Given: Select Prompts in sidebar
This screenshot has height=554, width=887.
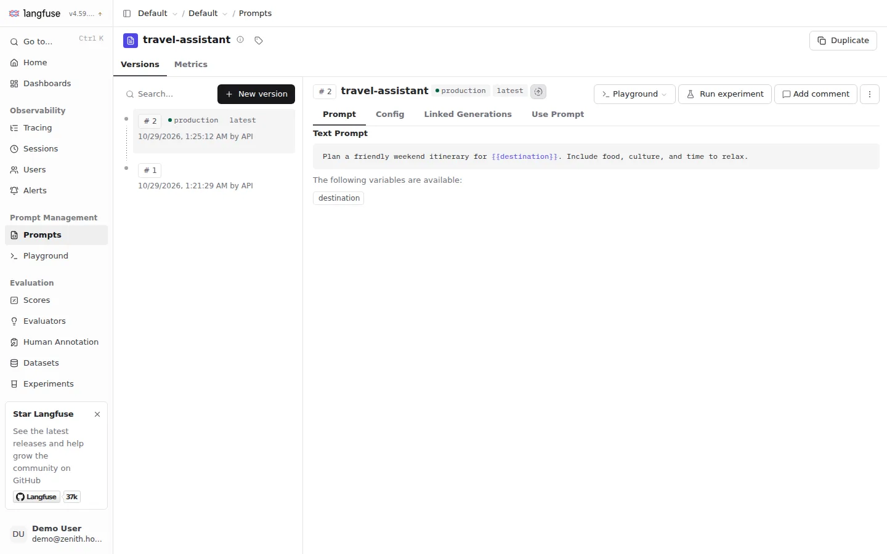Looking at the screenshot, I should [57, 235].
